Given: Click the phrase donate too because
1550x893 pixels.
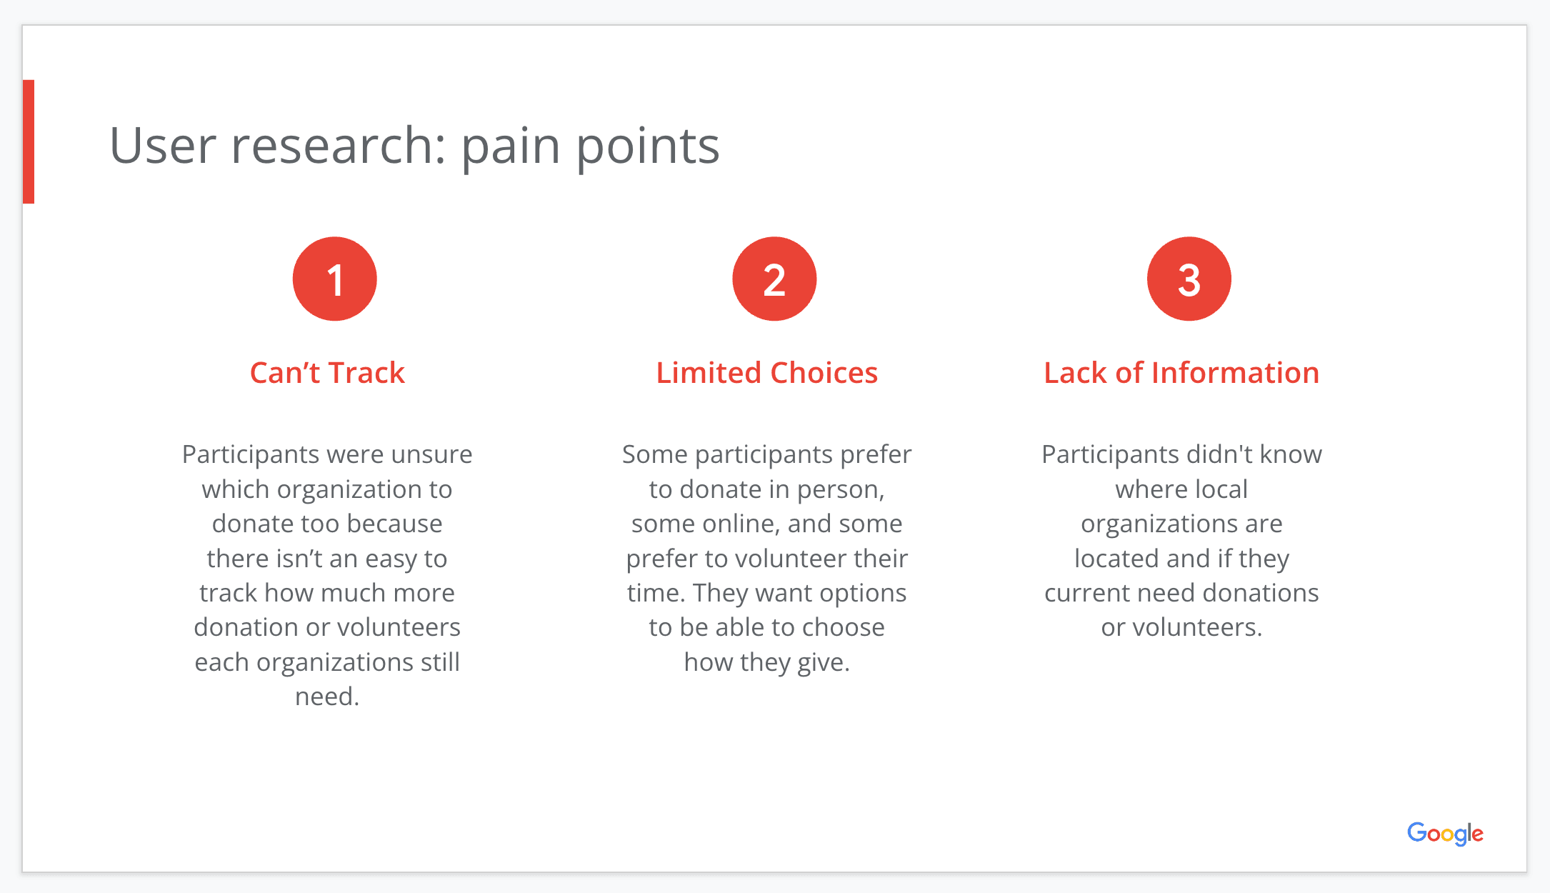Looking at the screenshot, I should click(327, 524).
